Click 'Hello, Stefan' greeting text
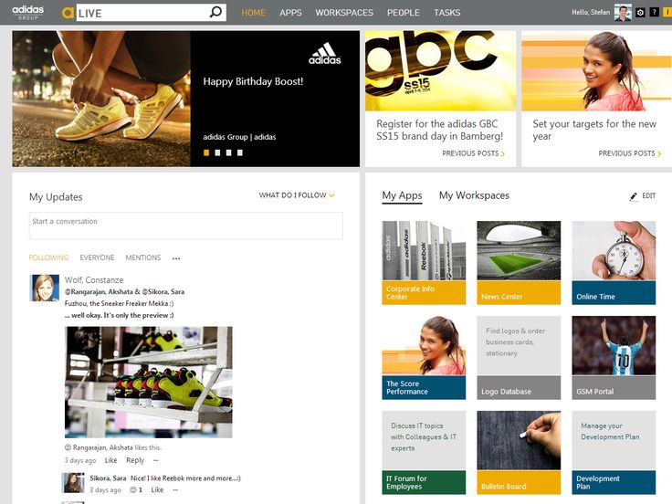 point(591,13)
